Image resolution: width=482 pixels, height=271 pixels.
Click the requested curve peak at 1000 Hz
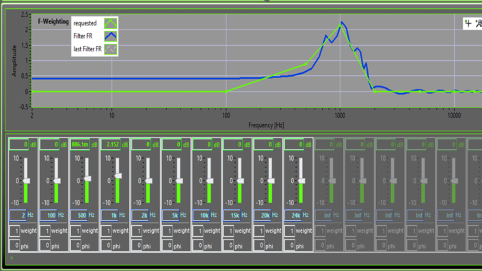coord(340,26)
